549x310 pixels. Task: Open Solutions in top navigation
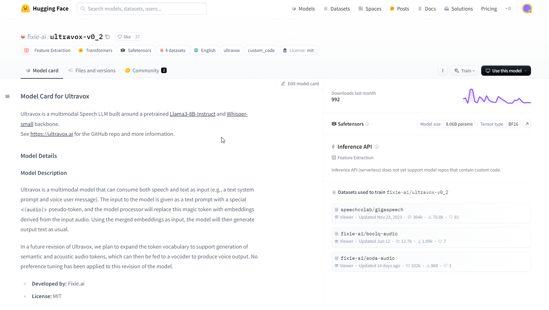[458, 9]
